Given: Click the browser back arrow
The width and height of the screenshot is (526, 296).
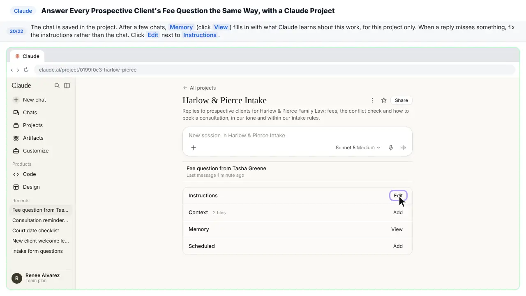Looking at the screenshot, I should coord(12,70).
